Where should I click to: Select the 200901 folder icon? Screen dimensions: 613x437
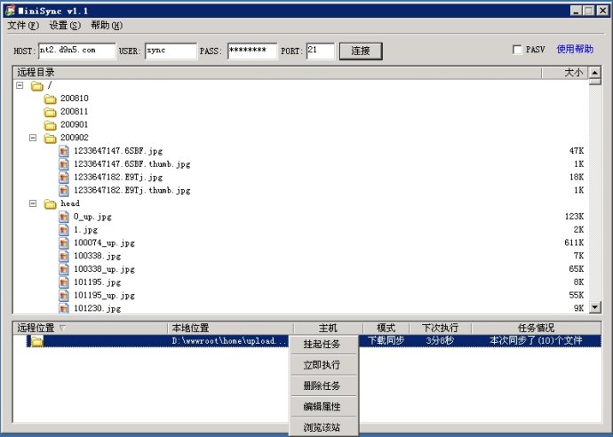pos(51,125)
